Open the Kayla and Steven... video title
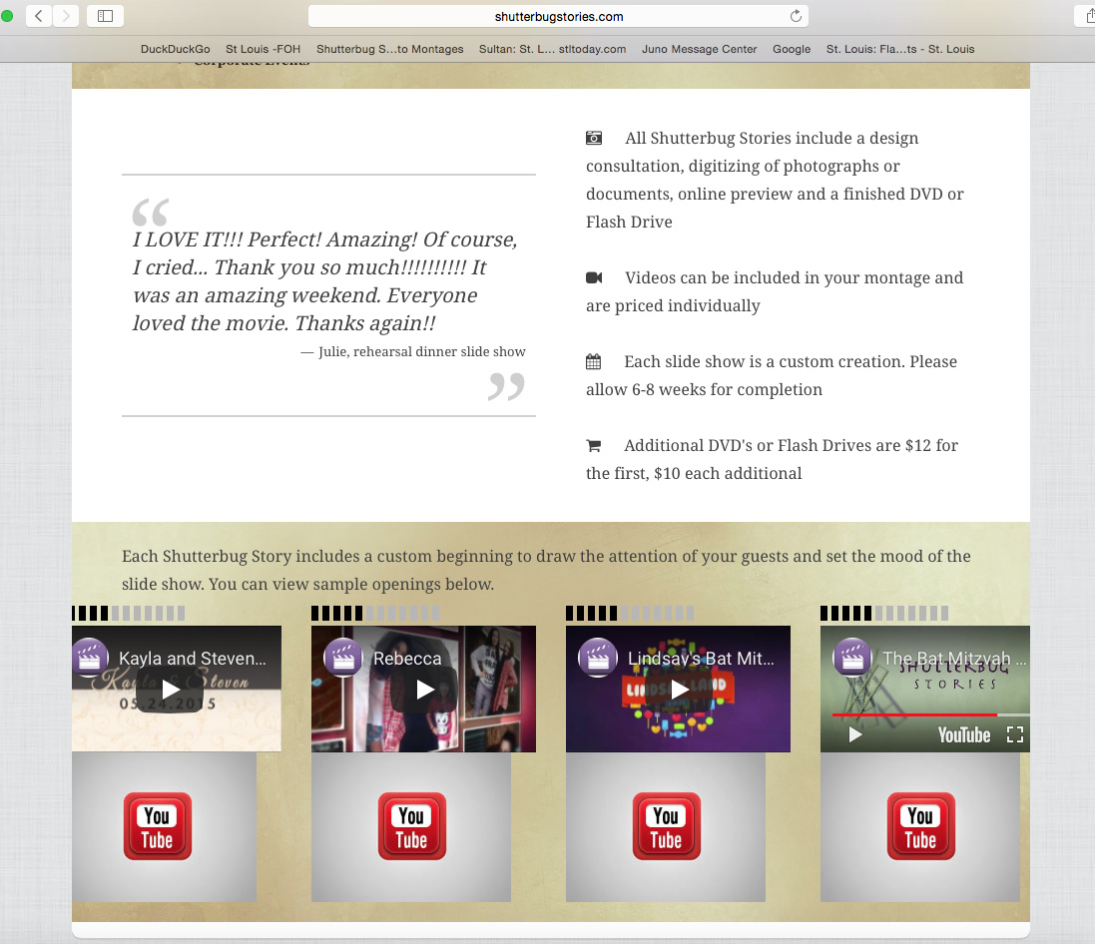1095x944 pixels. 192,659
